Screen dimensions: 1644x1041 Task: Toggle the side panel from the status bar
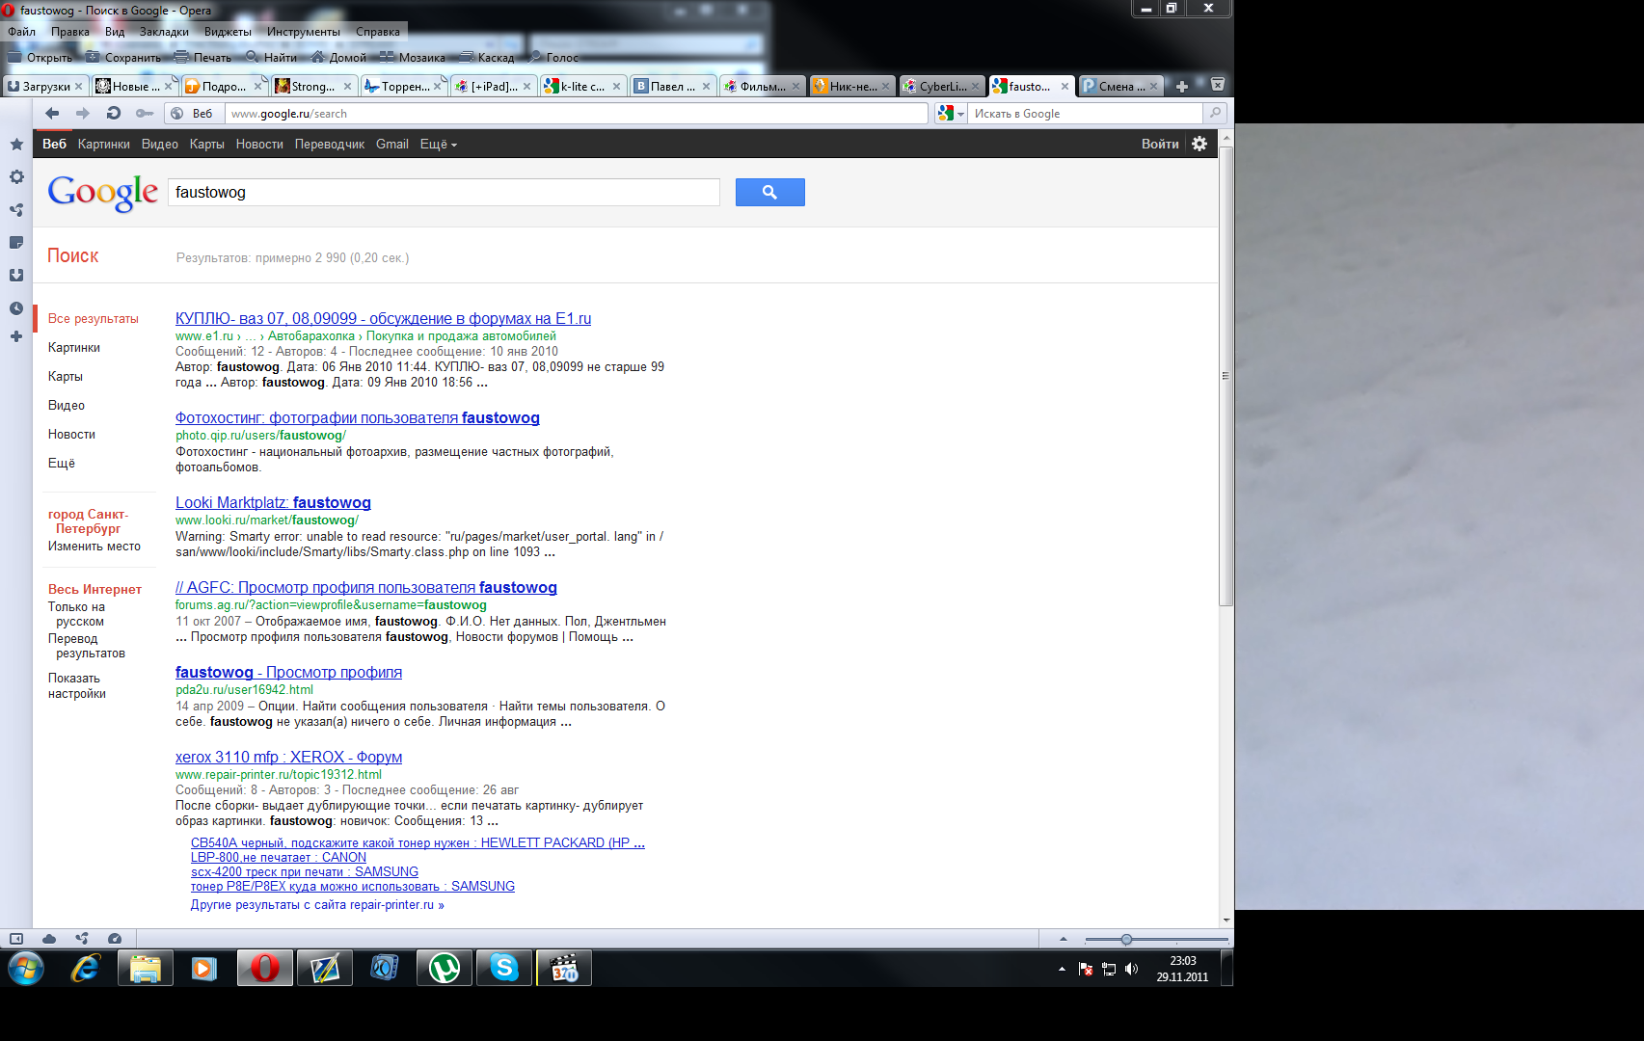click(16, 939)
